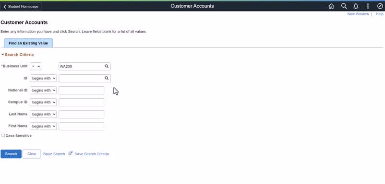Open the NavBar compass icon

pyautogui.click(x=380, y=6)
